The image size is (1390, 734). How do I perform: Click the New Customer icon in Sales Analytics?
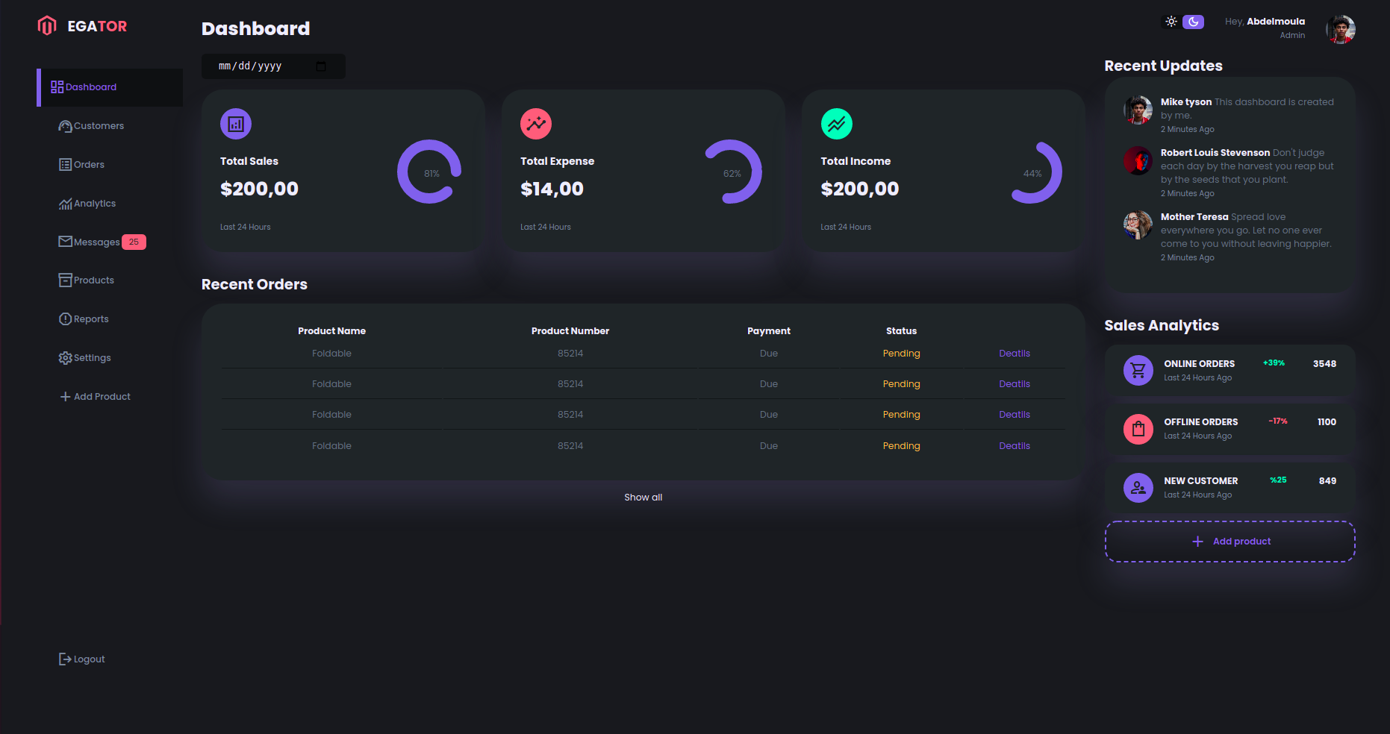pyautogui.click(x=1138, y=487)
